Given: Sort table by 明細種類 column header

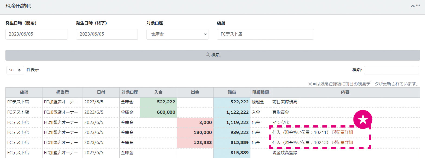Looking at the screenshot, I should point(260,92).
